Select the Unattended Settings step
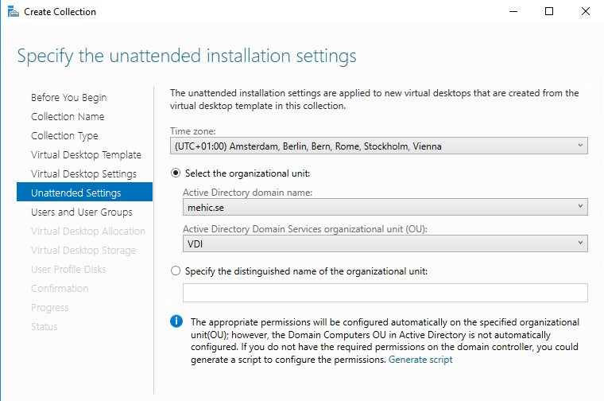Viewport: 604px width, 401px height. [75, 193]
